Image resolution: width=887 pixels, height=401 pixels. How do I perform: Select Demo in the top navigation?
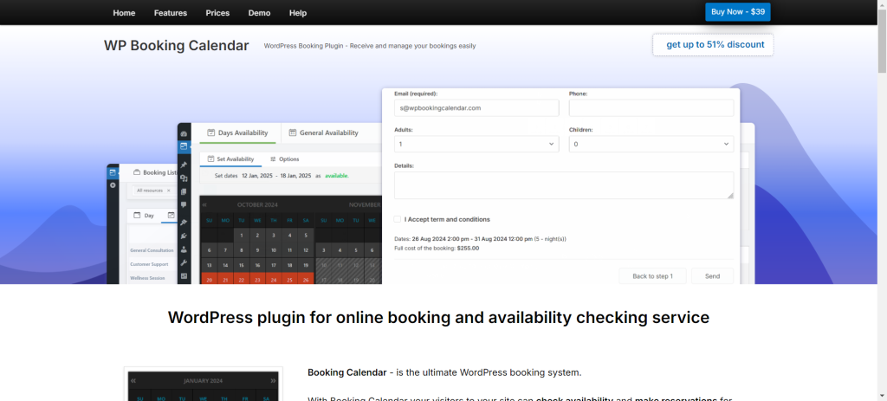tap(259, 13)
